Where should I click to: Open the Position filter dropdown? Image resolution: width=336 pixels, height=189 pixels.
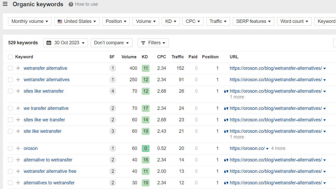tap(116, 21)
